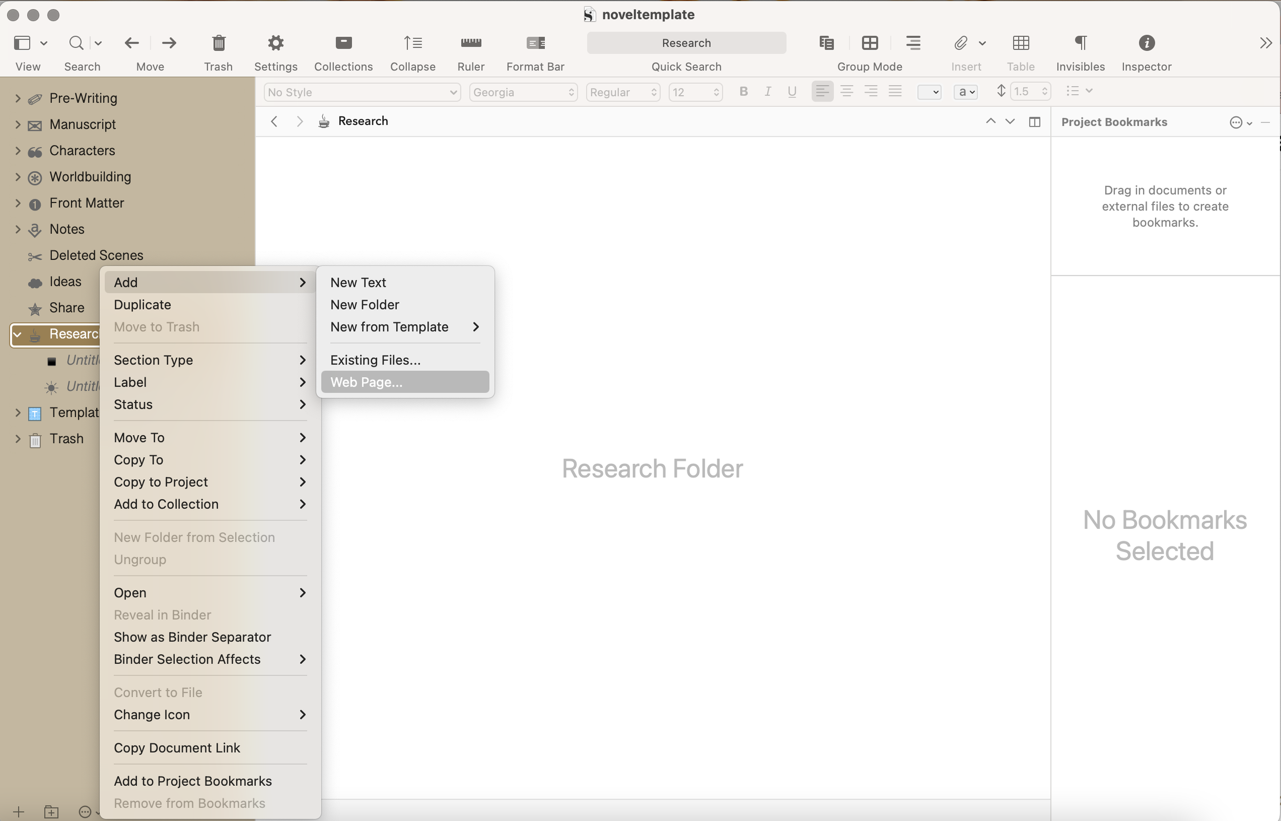The image size is (1281, 821).
Task: Expand the Manuscript folder
Action: coord(17,125)
